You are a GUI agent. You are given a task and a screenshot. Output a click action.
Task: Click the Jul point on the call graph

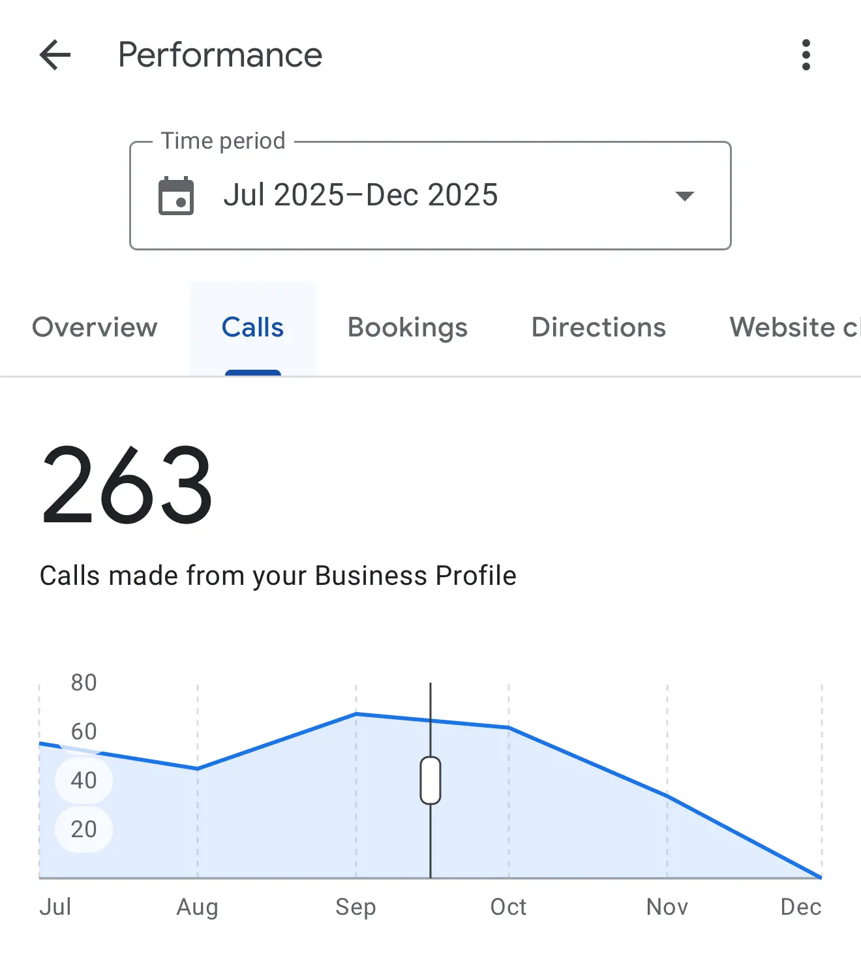[40, 743]
